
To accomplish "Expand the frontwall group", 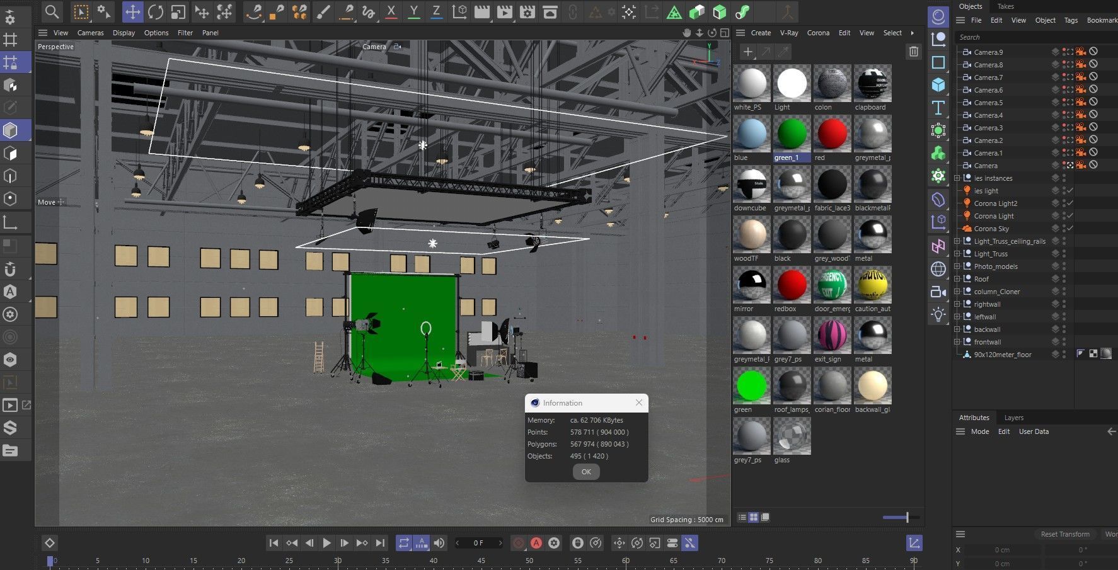I will pos(957,342).
